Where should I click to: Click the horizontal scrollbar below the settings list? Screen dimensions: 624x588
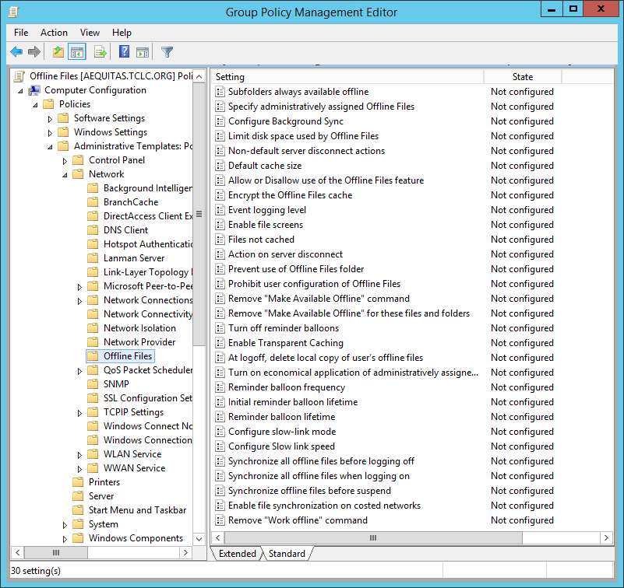[x=372, y=537]
